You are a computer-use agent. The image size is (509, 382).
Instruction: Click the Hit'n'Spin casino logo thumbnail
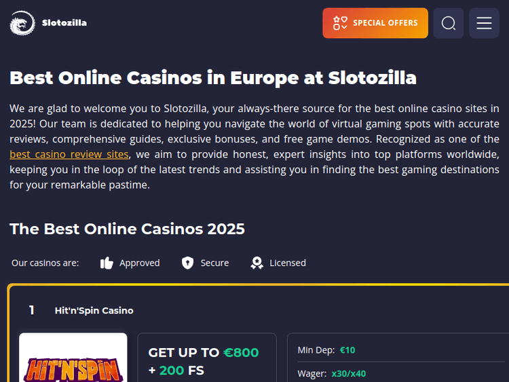pos(73,360)
